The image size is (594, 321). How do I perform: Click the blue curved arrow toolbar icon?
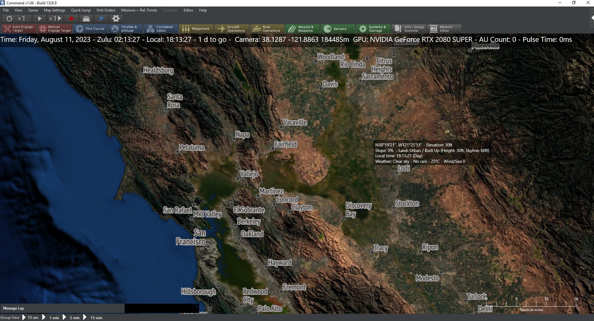(101, 19)
